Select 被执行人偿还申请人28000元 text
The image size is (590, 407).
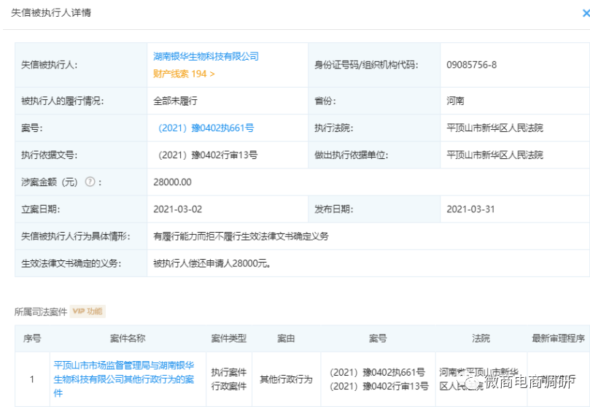click(x=211, y=263)
